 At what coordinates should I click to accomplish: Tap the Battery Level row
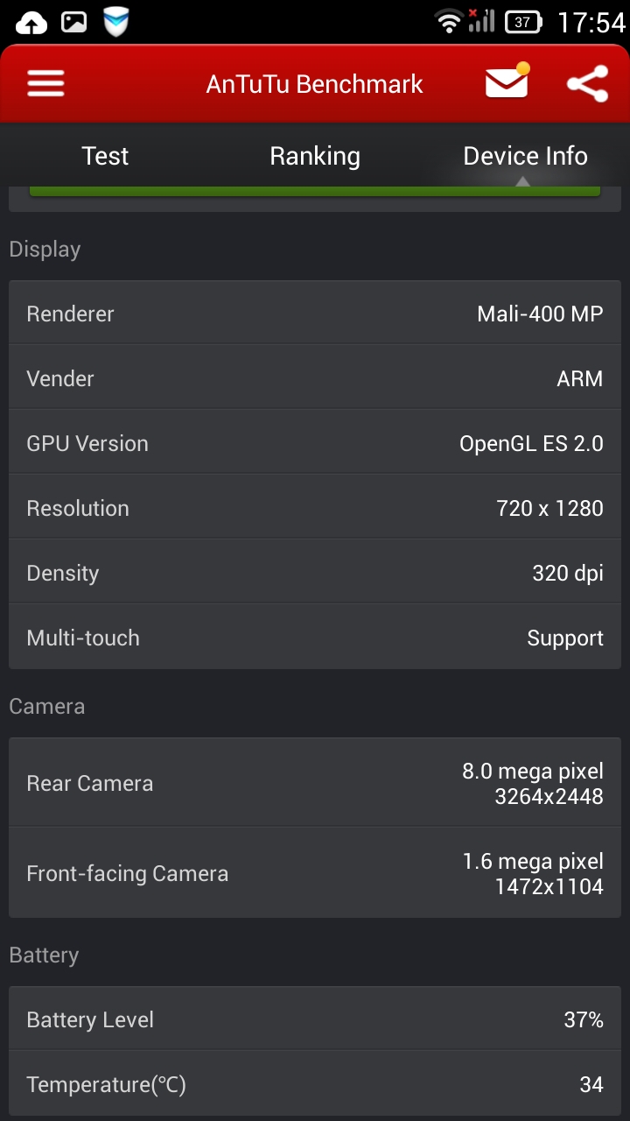[315, 1019]
